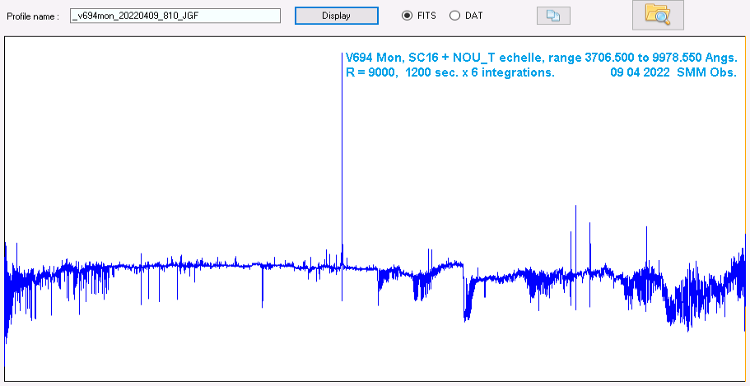750x386 pixels.
Task: Click the '09 04 2022 SMM Obs.' text
Action: pos(673,72)
